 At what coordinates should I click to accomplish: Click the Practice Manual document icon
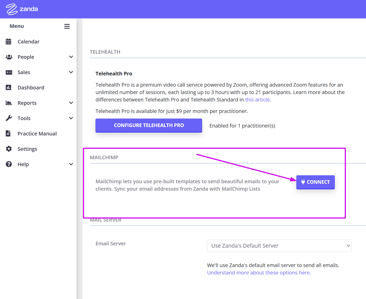point(8,133)
